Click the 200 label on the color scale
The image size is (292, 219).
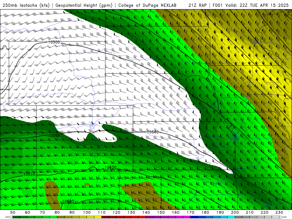[235, 212]
